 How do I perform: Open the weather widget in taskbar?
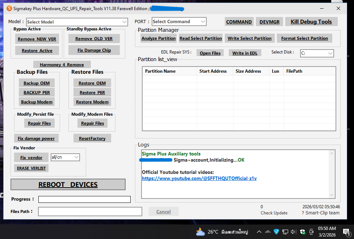221,232
